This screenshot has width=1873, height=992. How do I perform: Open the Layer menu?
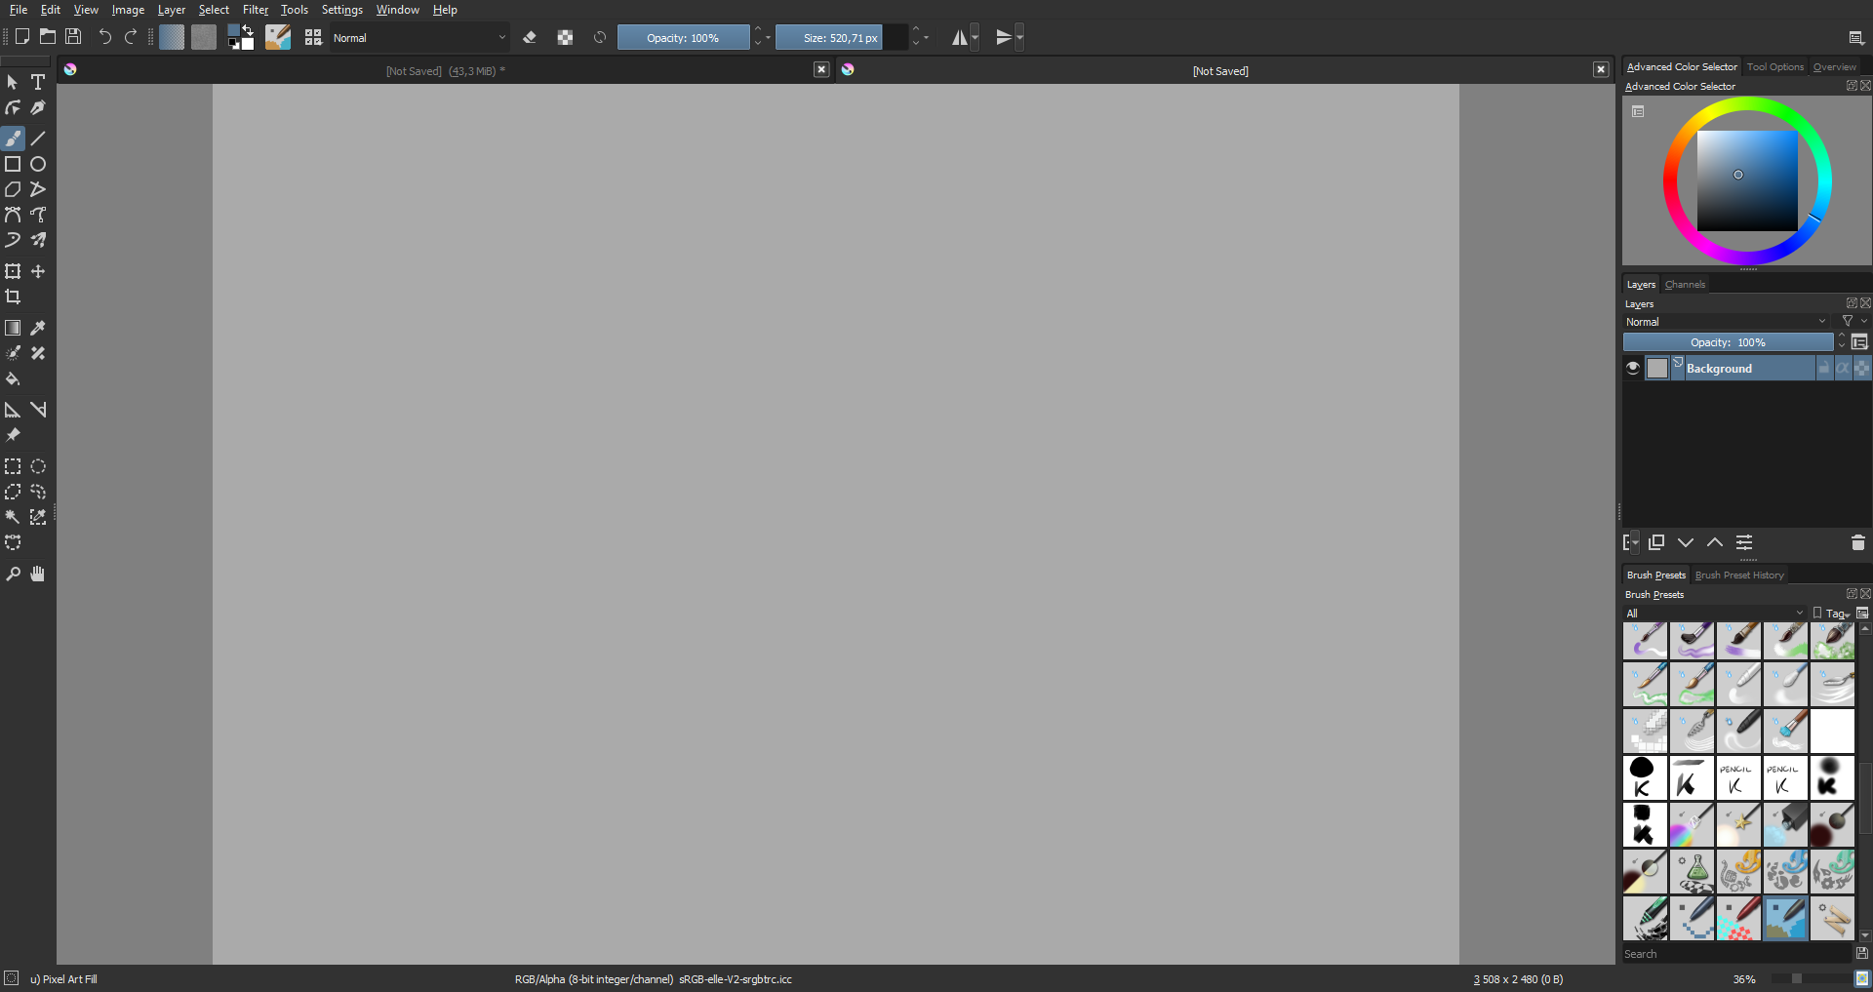(x=172, y=10)
